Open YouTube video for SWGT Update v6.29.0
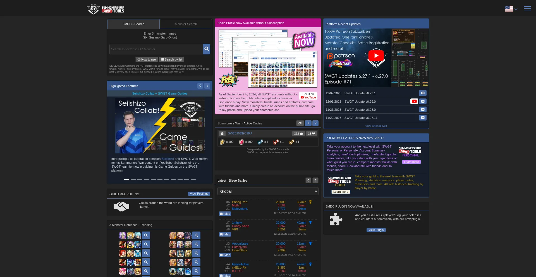The image size is (536, 277). coord(414,101)
